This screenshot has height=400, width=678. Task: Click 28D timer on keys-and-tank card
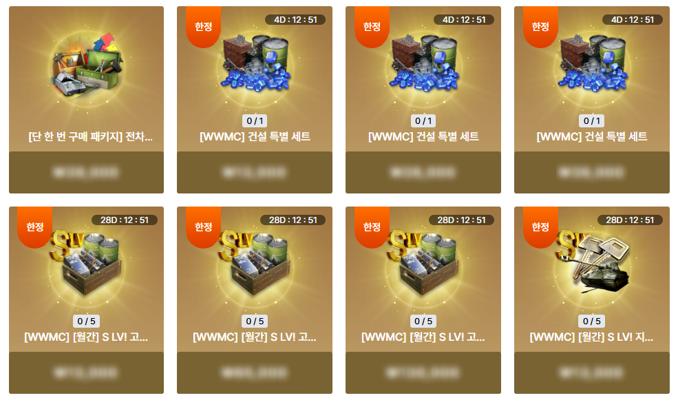630,220
